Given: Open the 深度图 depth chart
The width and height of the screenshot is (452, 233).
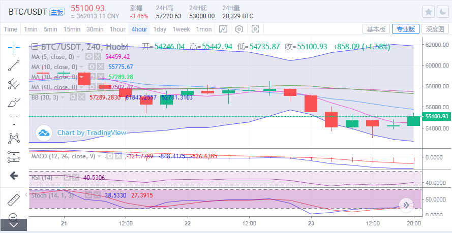Looking at the screenshot, I should click(x=435, y=29).
